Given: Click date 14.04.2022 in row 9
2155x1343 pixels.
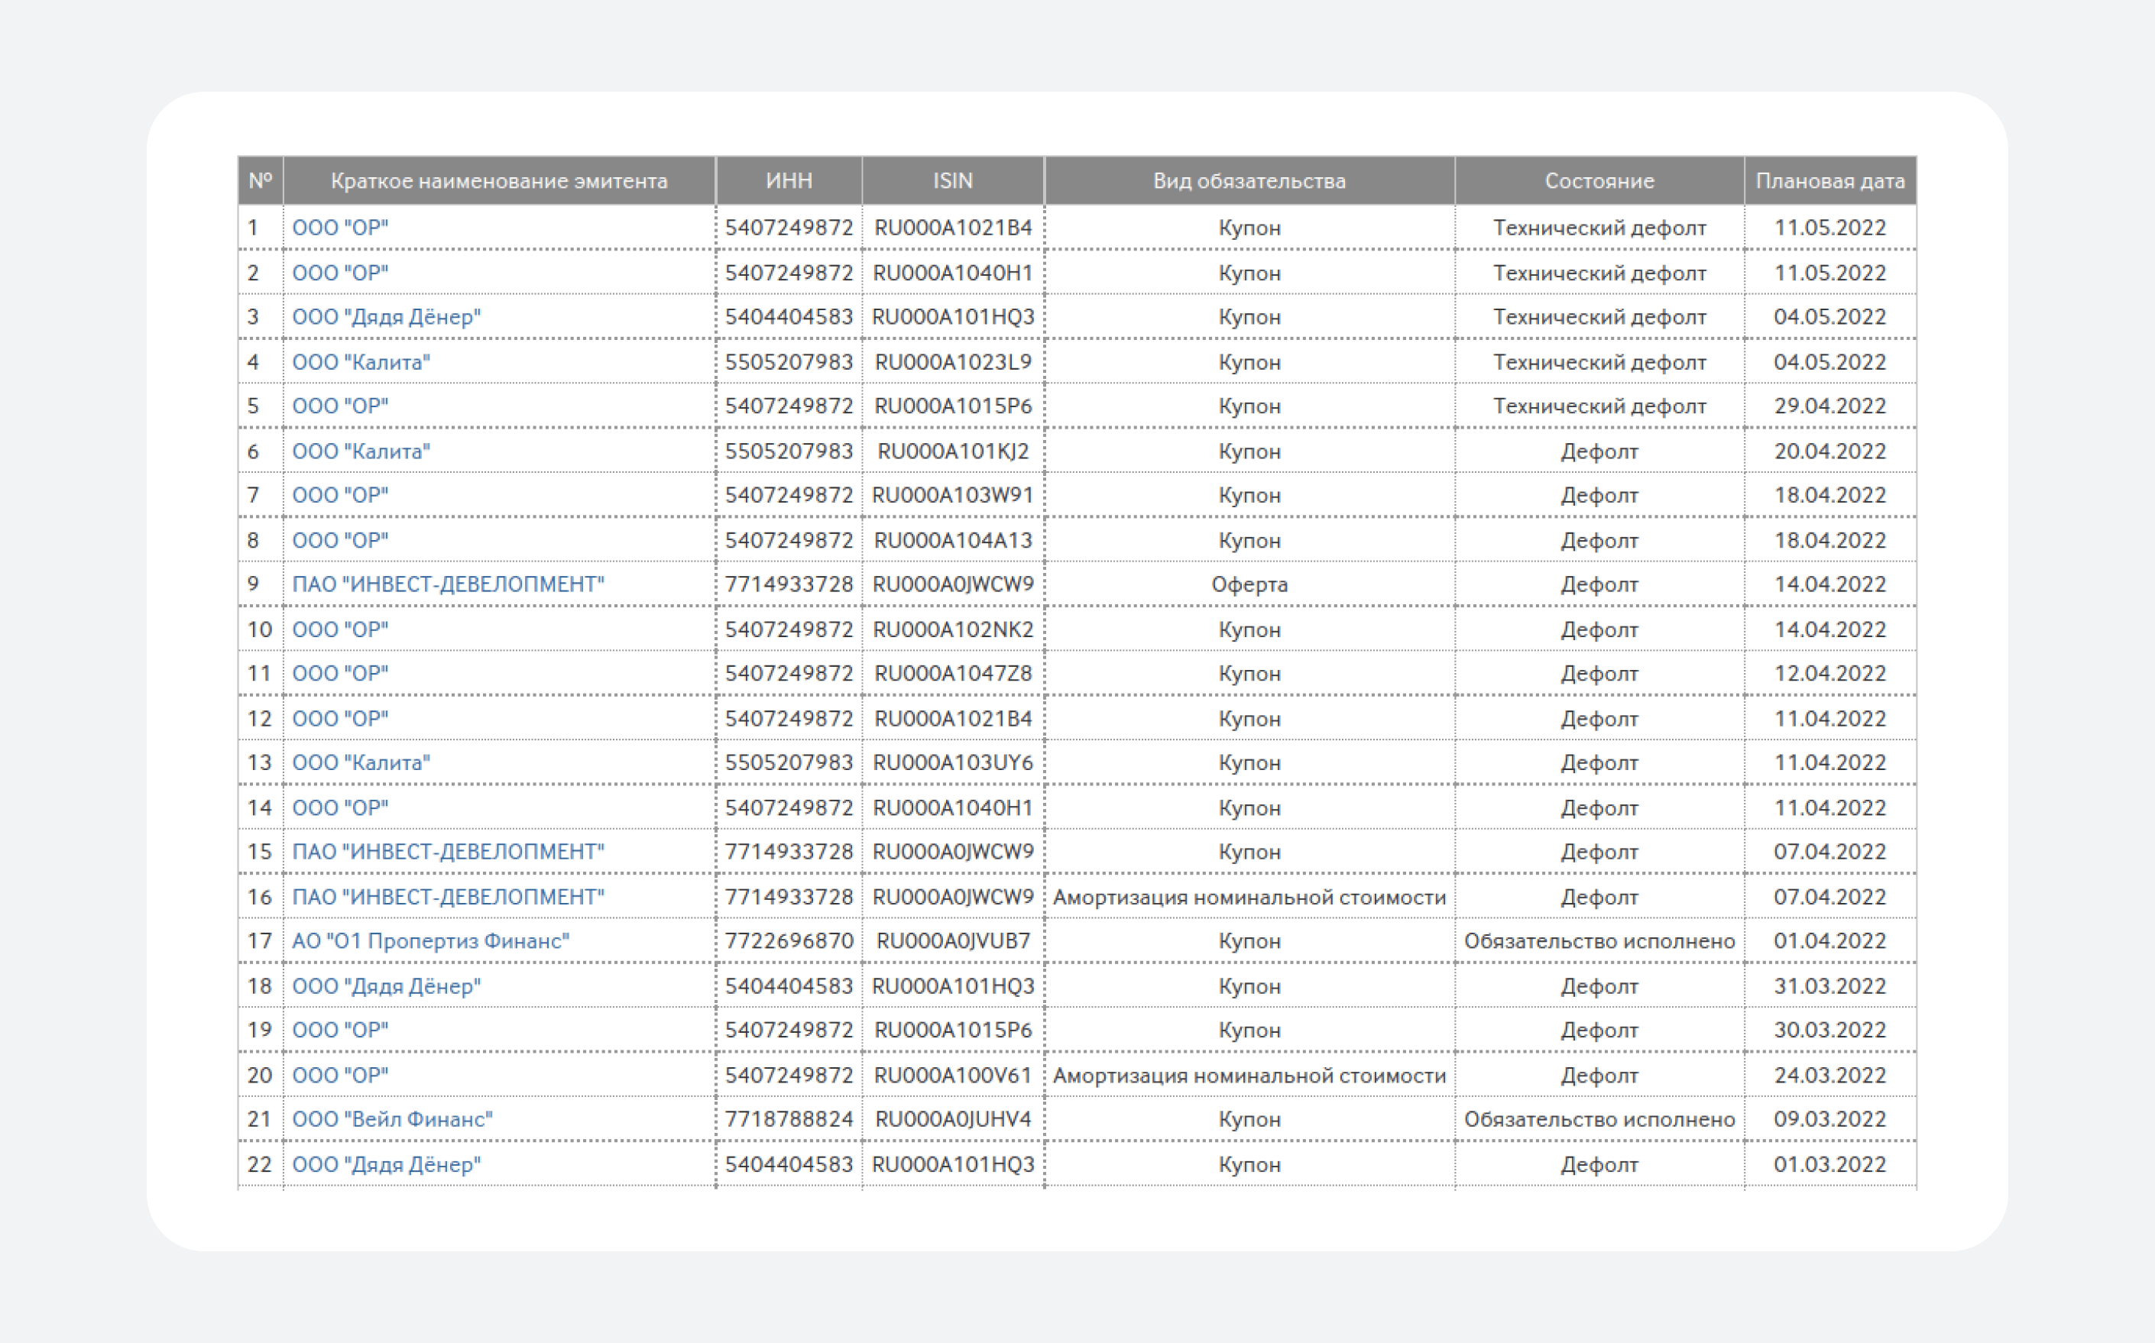Looking at the screenshot, I should coord(1830,584).
